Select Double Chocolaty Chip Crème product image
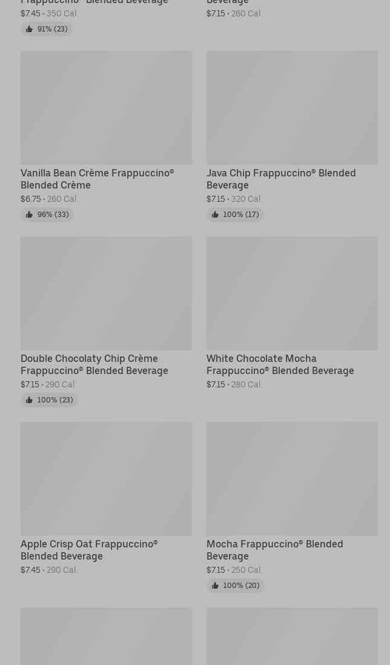The width and height of the screenshot is (390, 665). coord(106,293)
